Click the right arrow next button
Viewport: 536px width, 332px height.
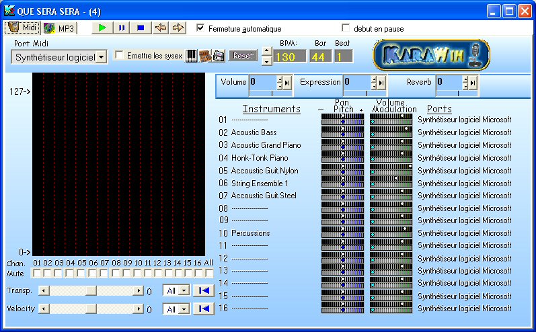click(178, 28)
